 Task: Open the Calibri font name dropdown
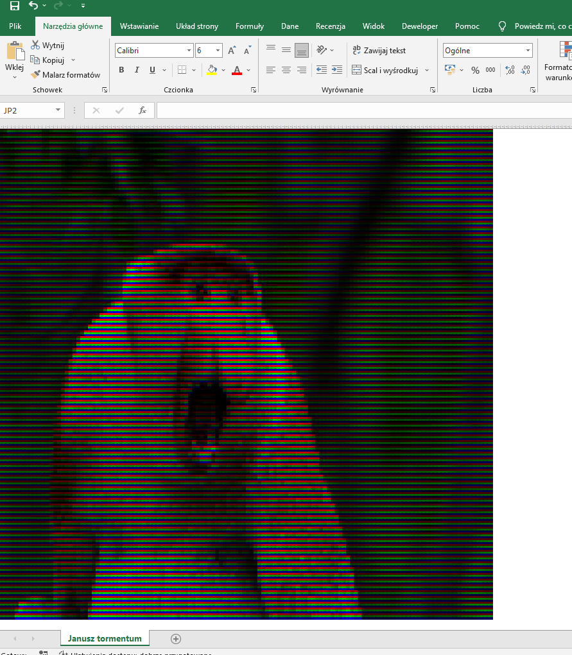coord(189,51)
